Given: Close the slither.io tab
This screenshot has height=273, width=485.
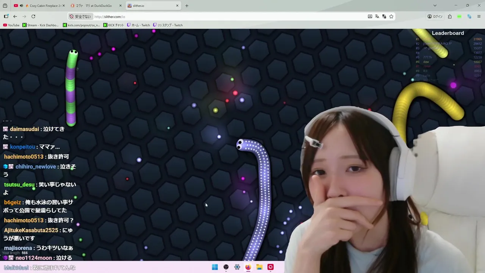Looking at the screenshot, I should point(177,6).
